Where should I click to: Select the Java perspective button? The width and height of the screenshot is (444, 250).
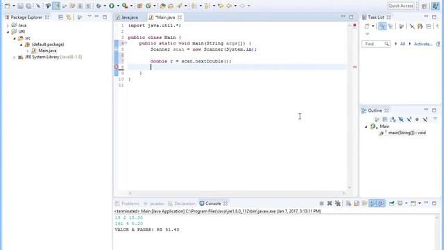tap(435, 6)
